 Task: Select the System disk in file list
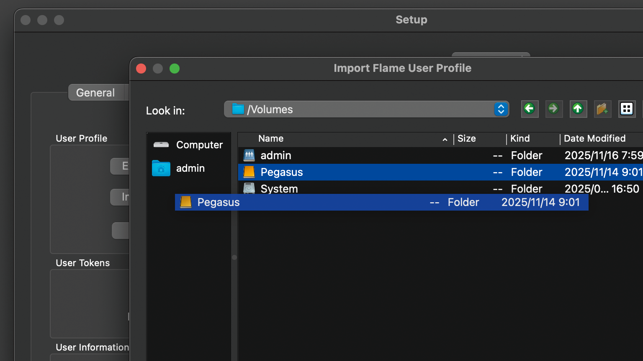pos(279,188)
